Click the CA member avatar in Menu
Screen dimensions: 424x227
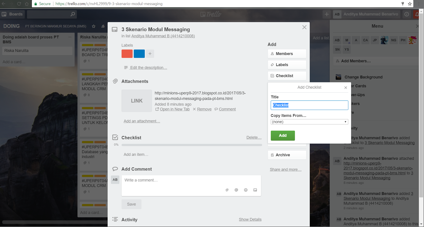coord(365,40)
